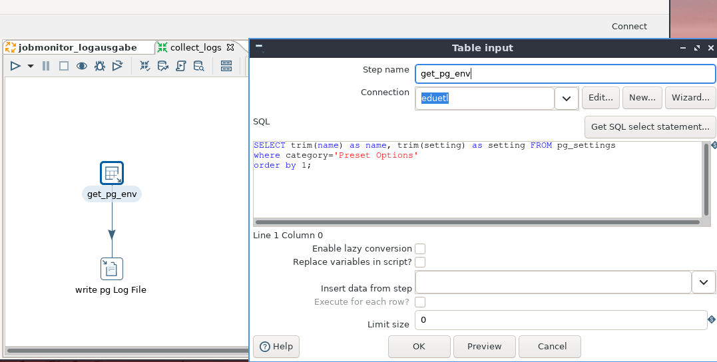Stop the transformation with the square icon

pos(63,67)
